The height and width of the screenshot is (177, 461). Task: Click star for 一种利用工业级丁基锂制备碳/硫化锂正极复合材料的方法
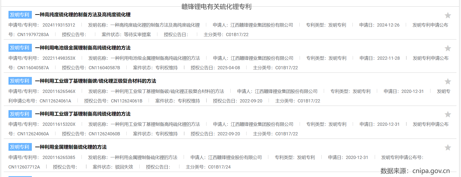click(448, 81)
